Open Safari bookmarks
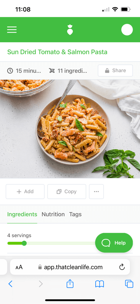Image resolution: width=140 pixels, height=304 pixels. [x=100, y=284]
